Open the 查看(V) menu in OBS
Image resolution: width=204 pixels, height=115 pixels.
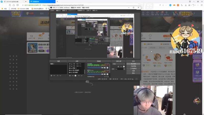(65, 10)
